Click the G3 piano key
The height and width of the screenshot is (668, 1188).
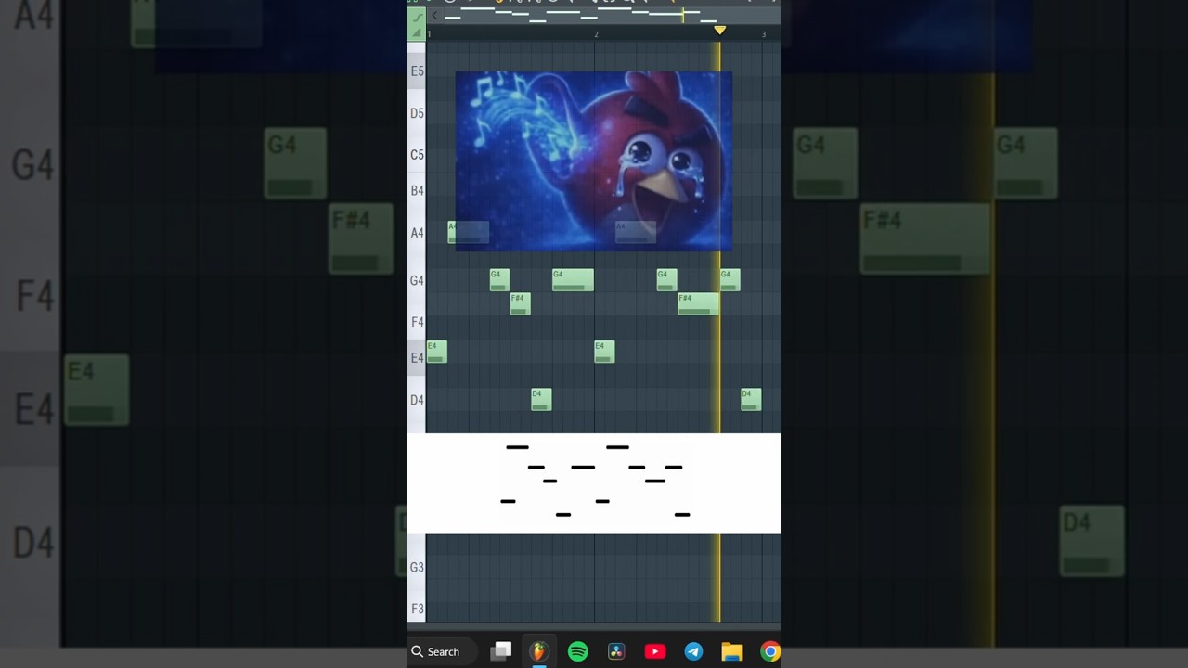(417, 567)
